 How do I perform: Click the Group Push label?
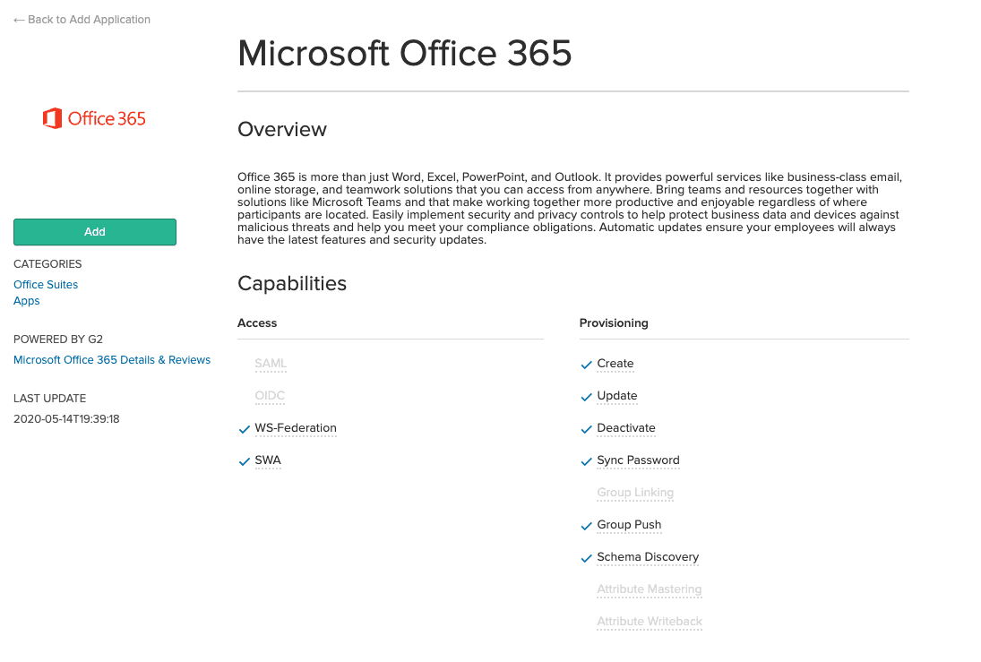629,524
